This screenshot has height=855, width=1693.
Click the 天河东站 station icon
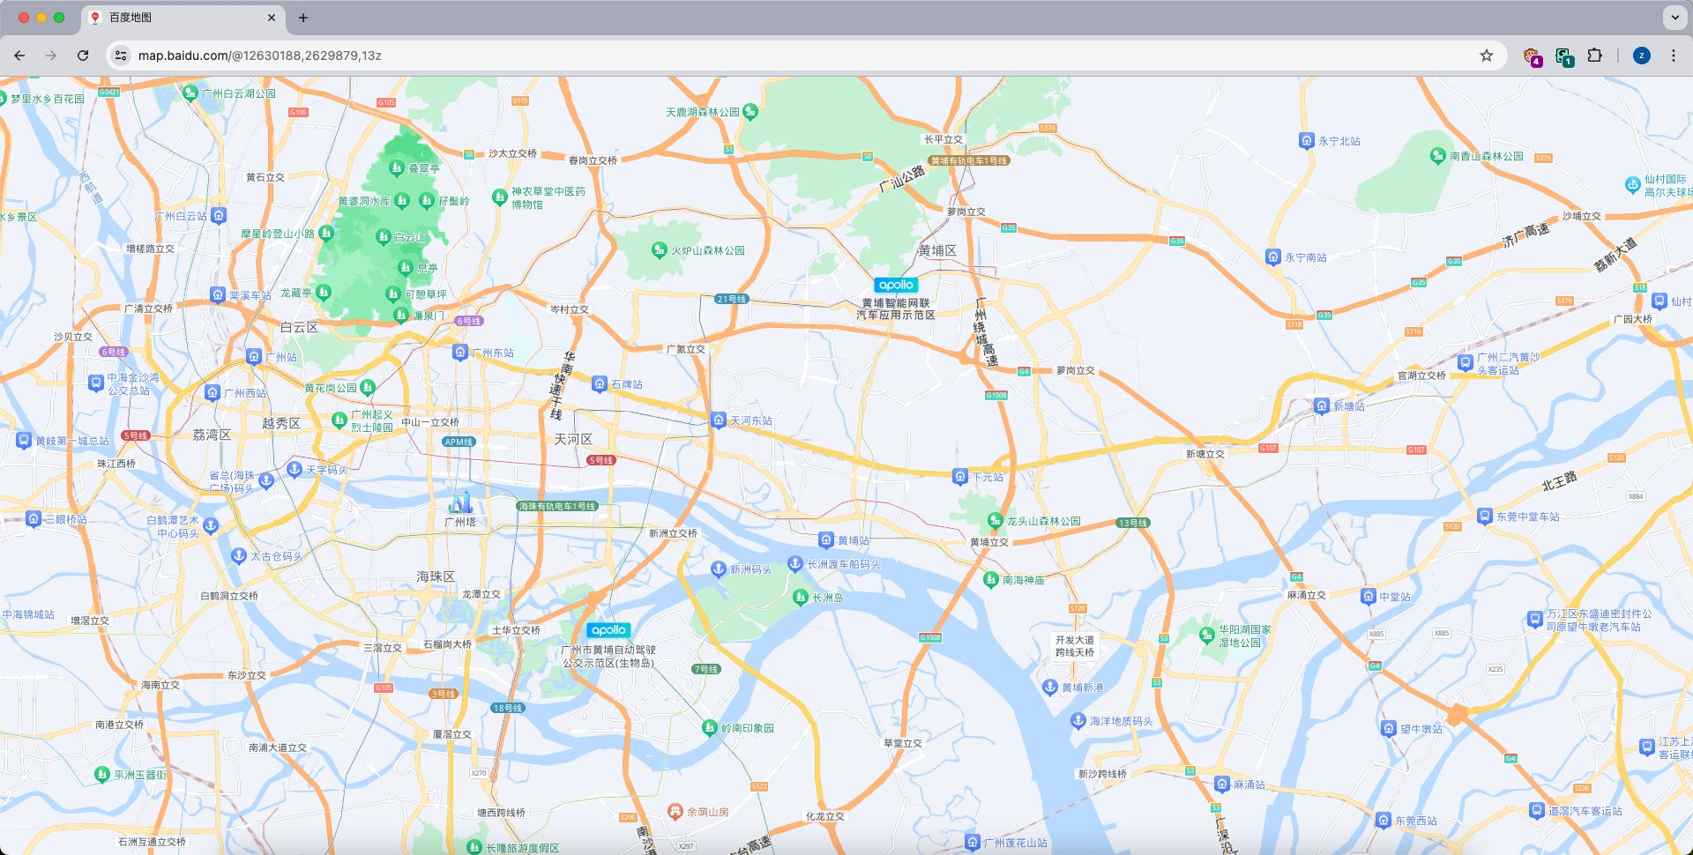click(x=719, y=420)
